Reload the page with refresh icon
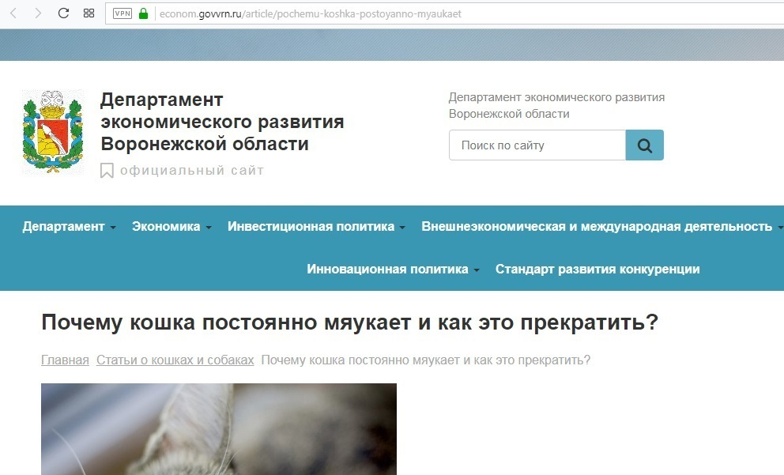The height and width of the screenshot is (475, 784). click(63, 13)
